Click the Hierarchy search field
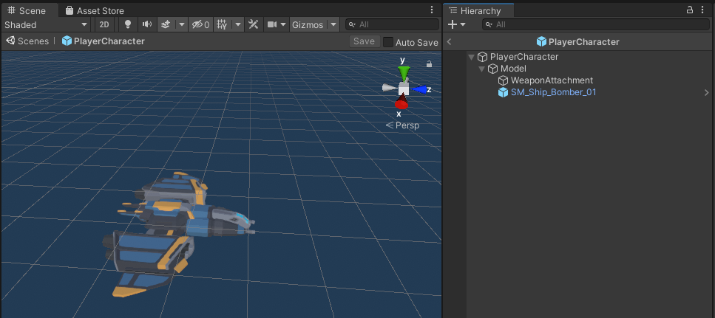The image size is (715, 318). (597, 24)
